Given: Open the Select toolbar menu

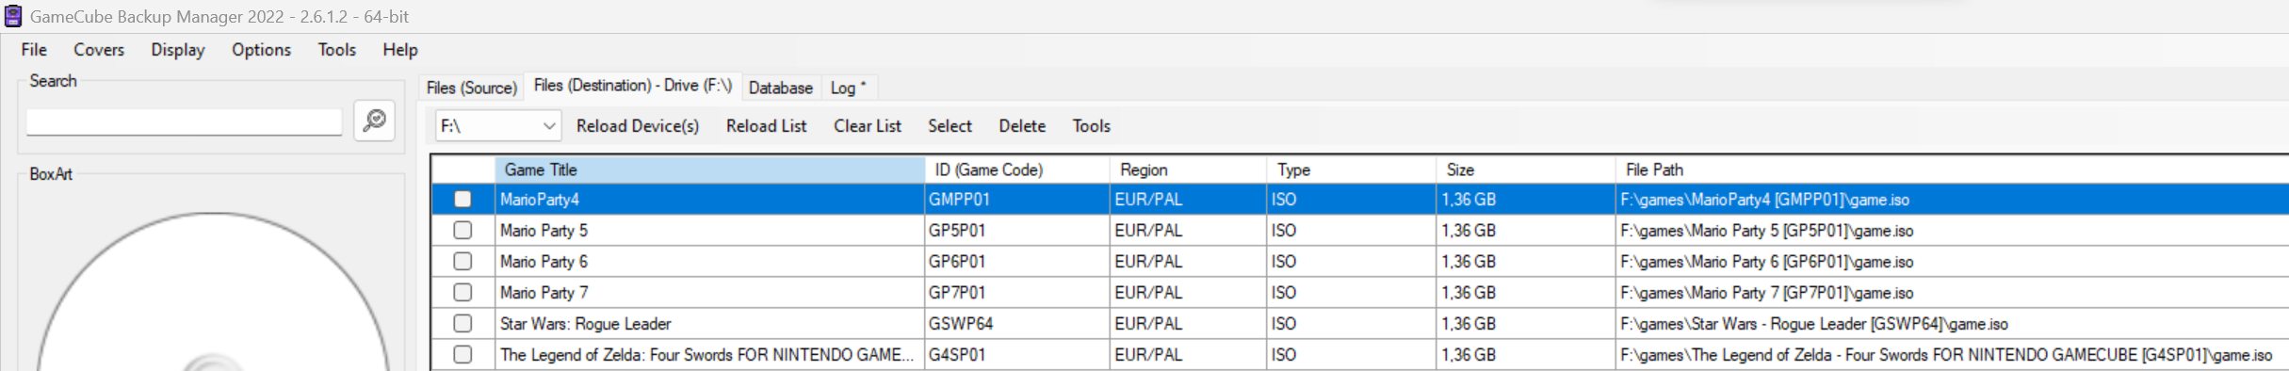Looking at the screenshot, I should pyautogui.click(x=950, y=126).
